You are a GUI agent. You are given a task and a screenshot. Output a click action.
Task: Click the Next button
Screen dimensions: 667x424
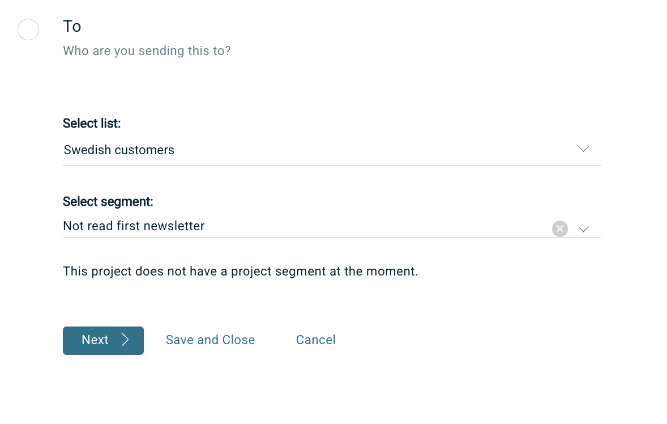[104, 340]
